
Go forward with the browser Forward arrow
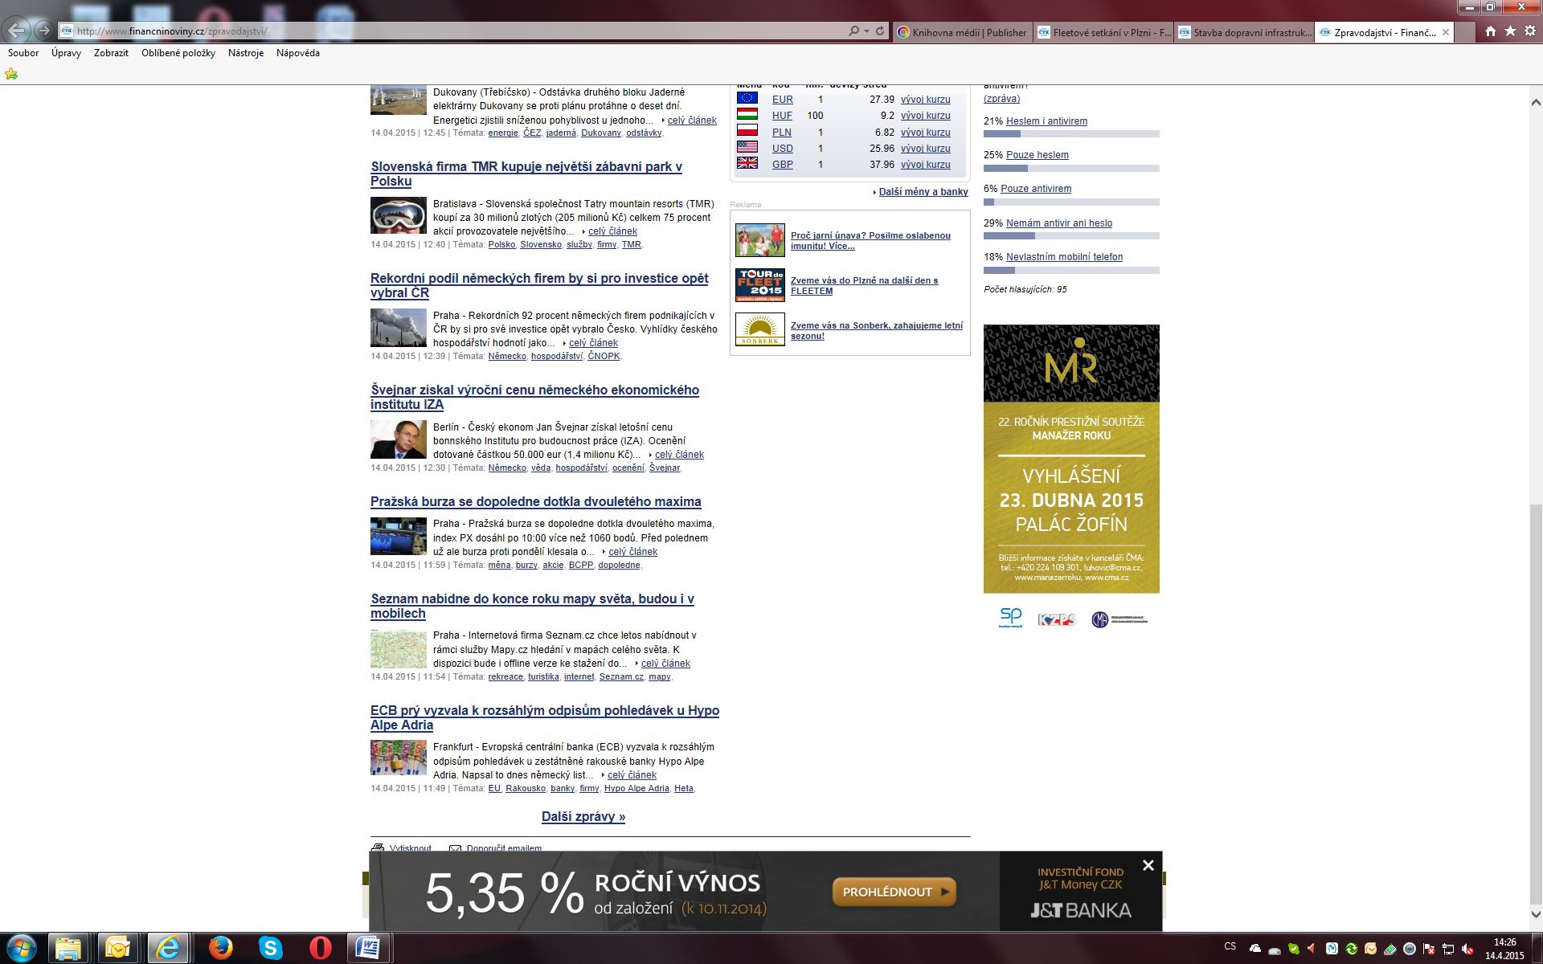(44, 31)
